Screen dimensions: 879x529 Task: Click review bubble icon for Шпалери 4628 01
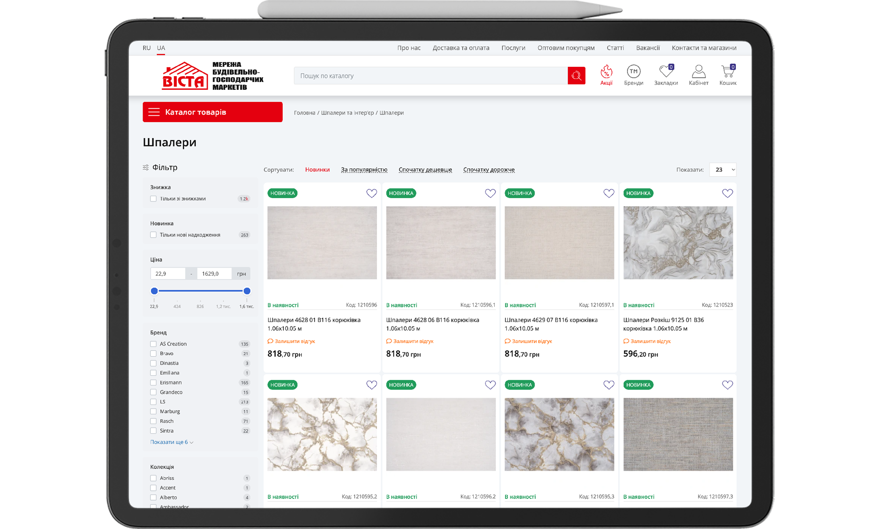click(x=271, y=341)
